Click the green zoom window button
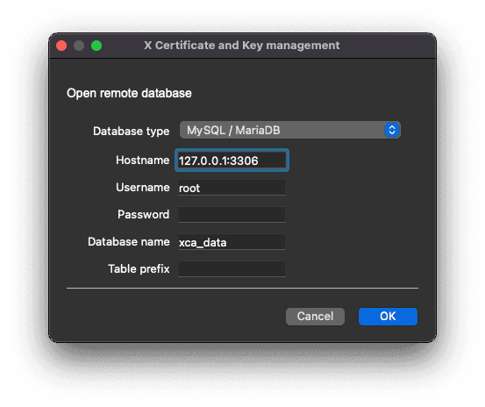The height and width of the screenshot is (407, 485). 96,46
